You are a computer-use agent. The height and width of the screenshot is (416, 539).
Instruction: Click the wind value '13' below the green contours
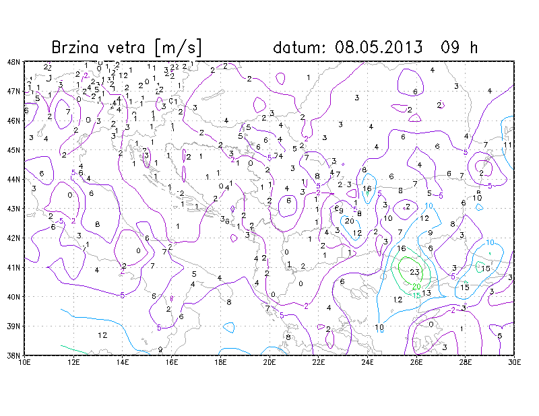click(426, 293)
